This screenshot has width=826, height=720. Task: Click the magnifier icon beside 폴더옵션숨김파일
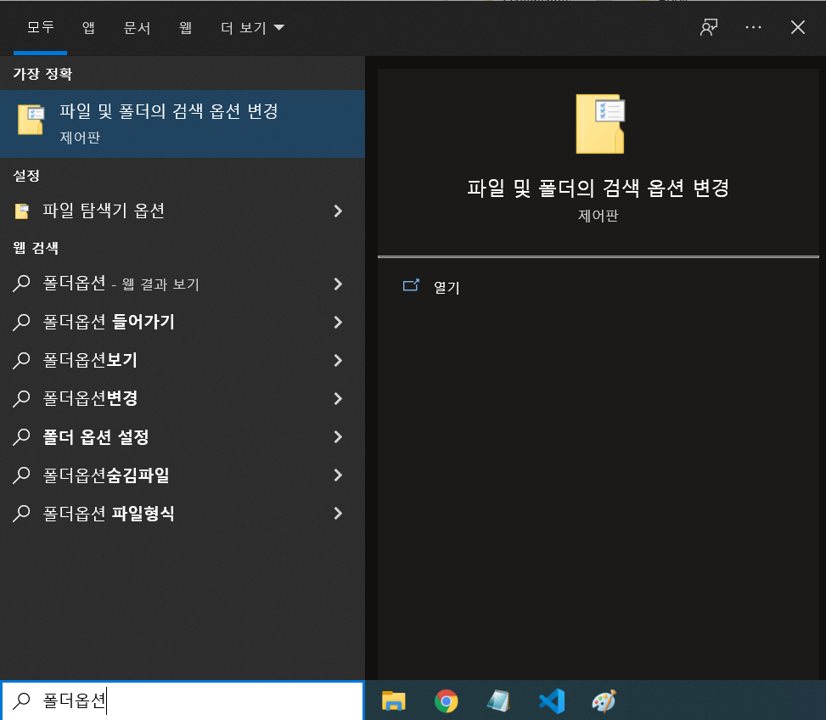coord(21,475)
